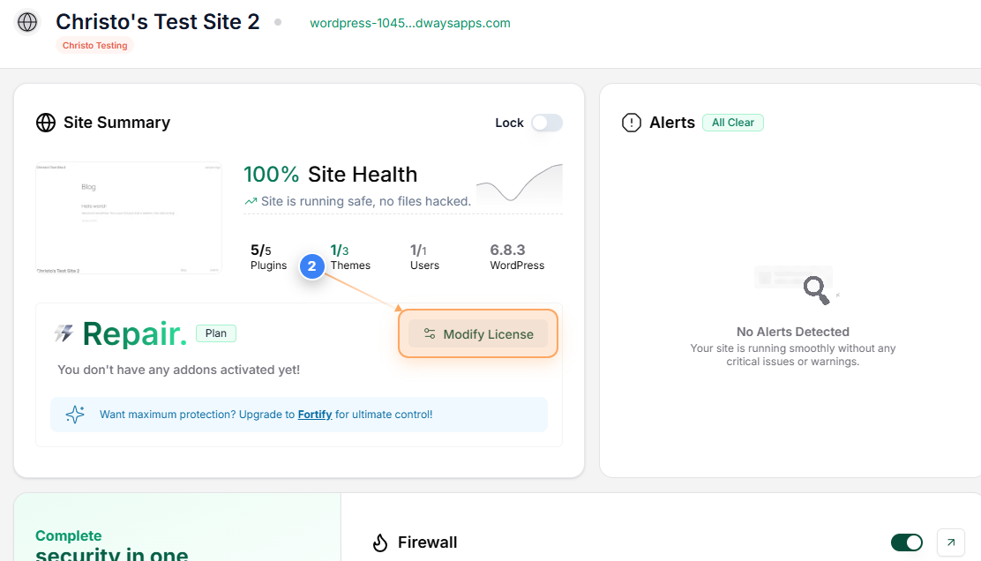Click the All Clear badge next to Alerts

[732, 123]
